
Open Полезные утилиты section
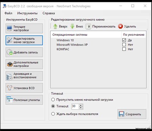(24, 100)
